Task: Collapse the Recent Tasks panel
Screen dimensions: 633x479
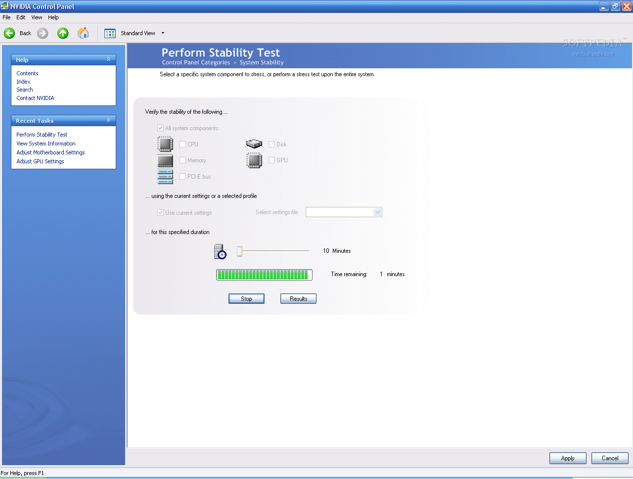Action: 108,120
